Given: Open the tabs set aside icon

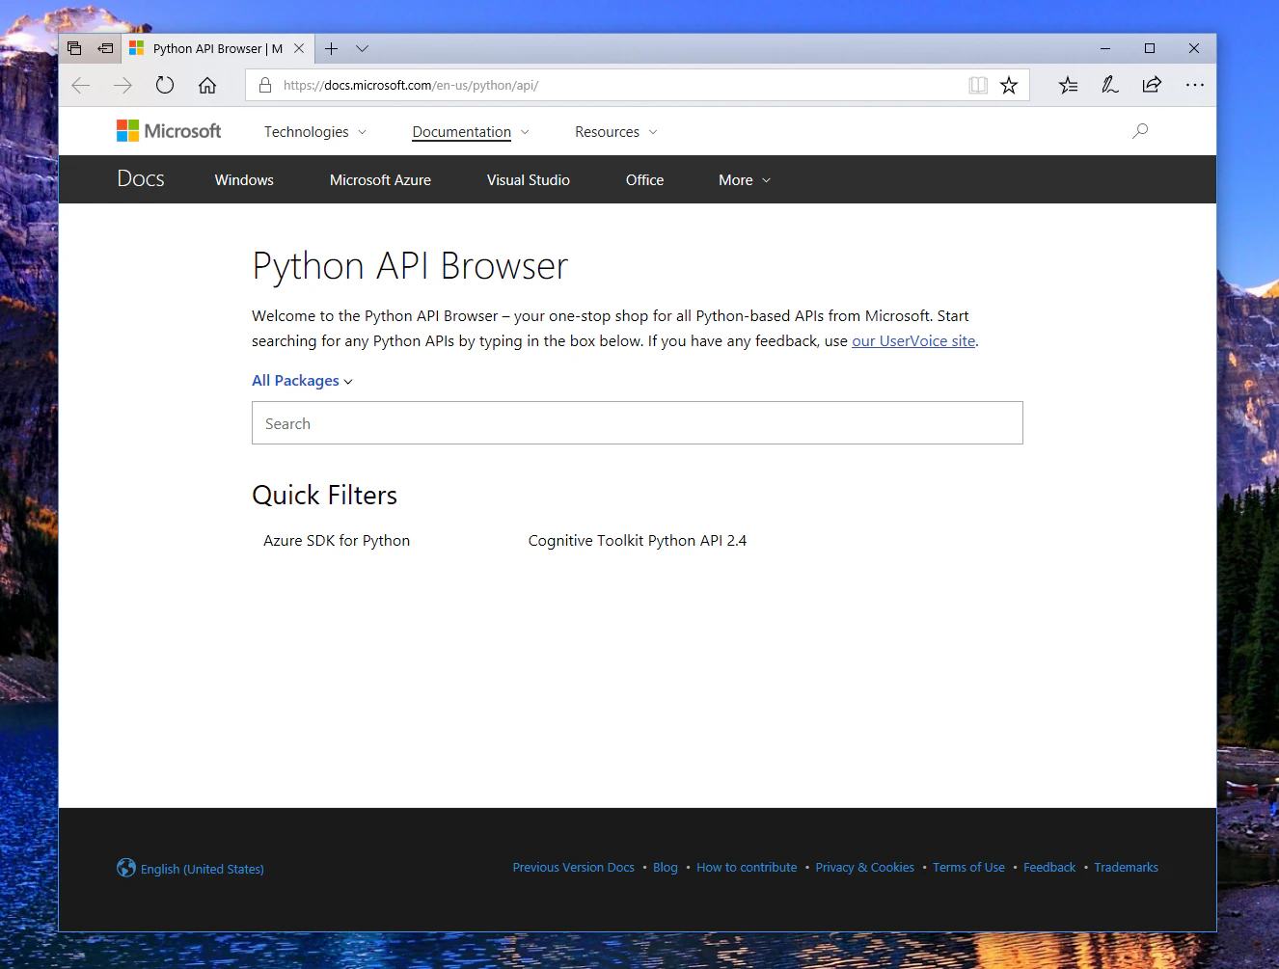Looking at the screenshot, I should (x=74, y=48).
